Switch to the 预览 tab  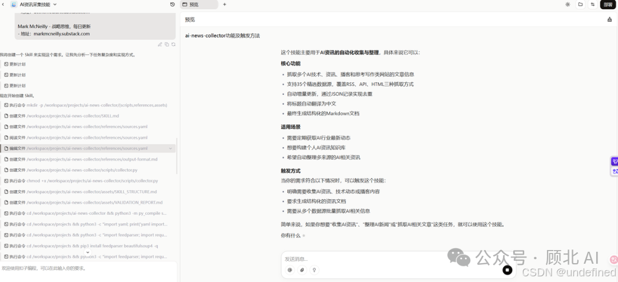199,5
